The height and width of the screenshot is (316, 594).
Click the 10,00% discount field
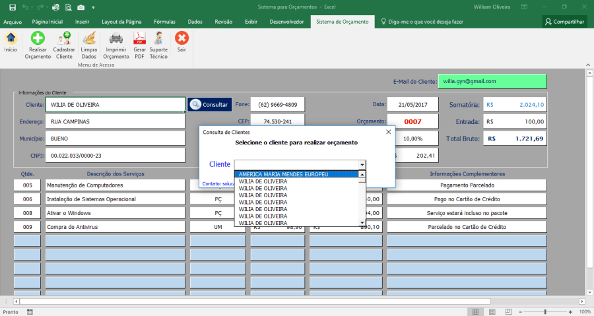tap(416, 139)
